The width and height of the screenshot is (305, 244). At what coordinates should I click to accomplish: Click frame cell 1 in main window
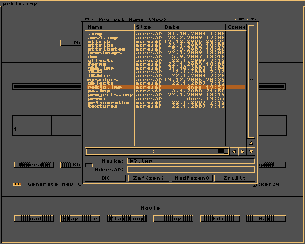(x=32, y=125)
